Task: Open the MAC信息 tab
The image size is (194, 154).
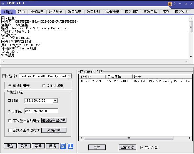Action: pyautogui.click(x=37, y=12)
